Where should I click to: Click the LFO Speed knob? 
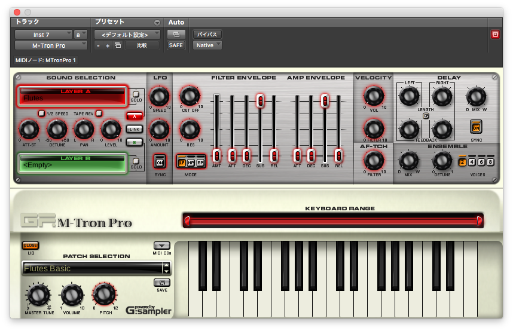(159, 96)
